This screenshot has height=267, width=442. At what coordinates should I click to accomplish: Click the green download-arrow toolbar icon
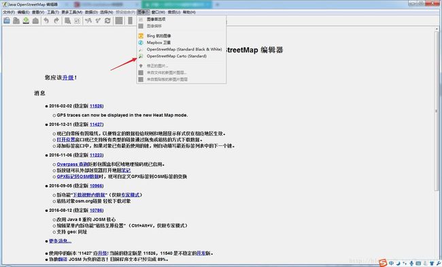click(x=26, y=20)
